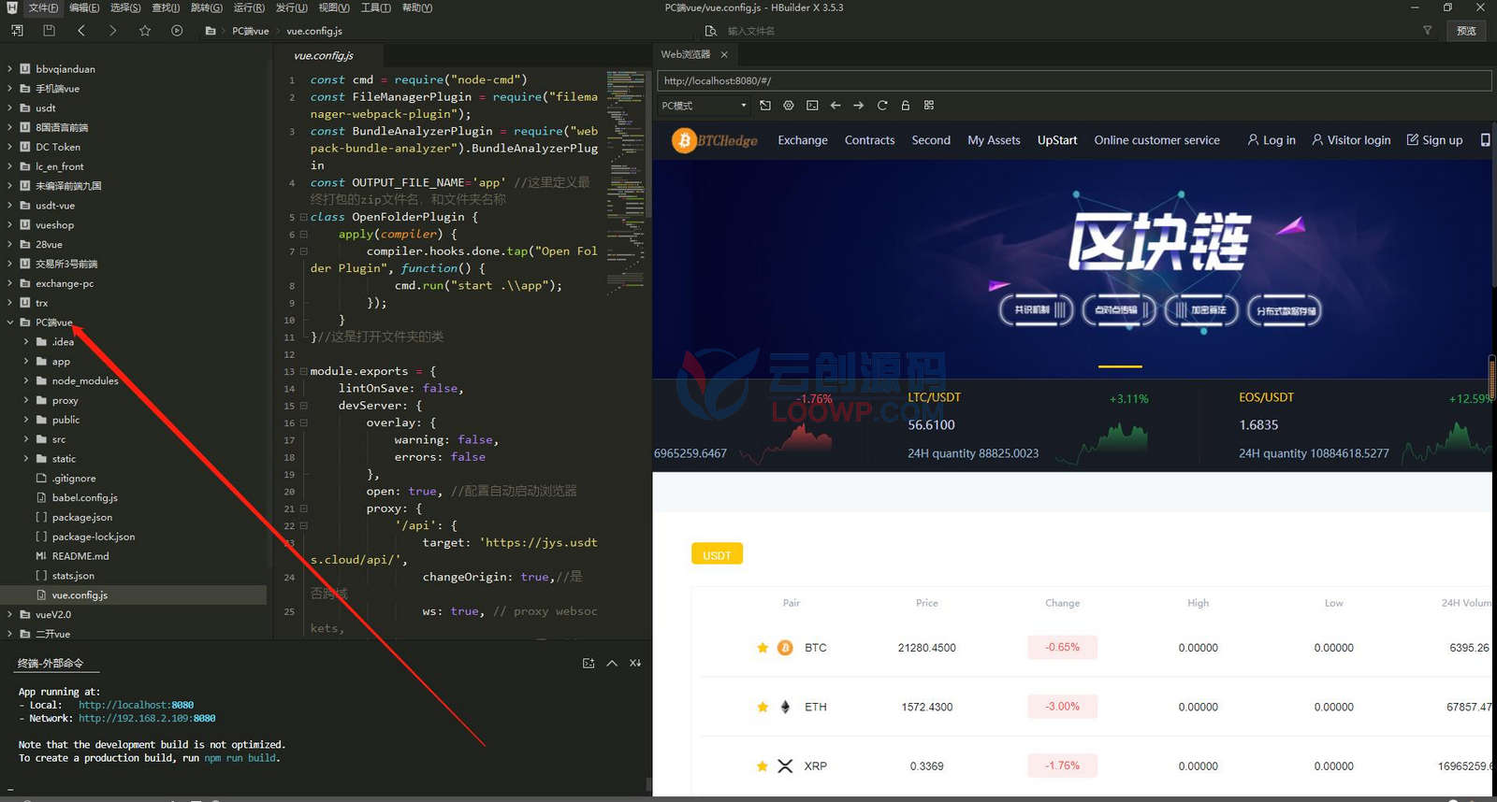Screen dimensions: 1497x802
Task: Open the 工具(T) menu
Action: [x=375, y=7]
